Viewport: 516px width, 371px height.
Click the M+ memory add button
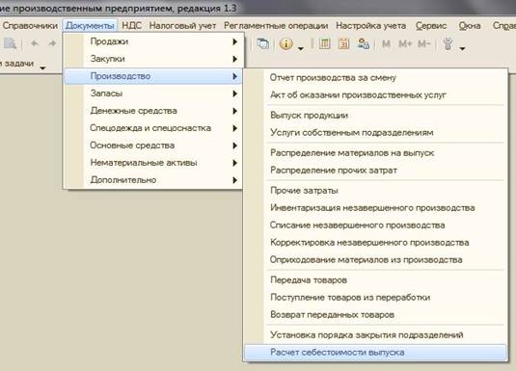coord(405,43)
